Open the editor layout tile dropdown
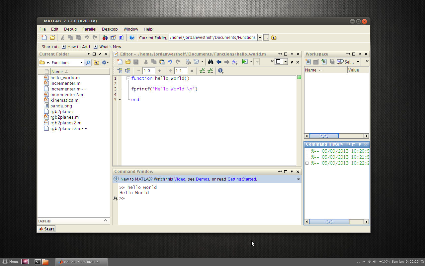 [x=285, y=62]
